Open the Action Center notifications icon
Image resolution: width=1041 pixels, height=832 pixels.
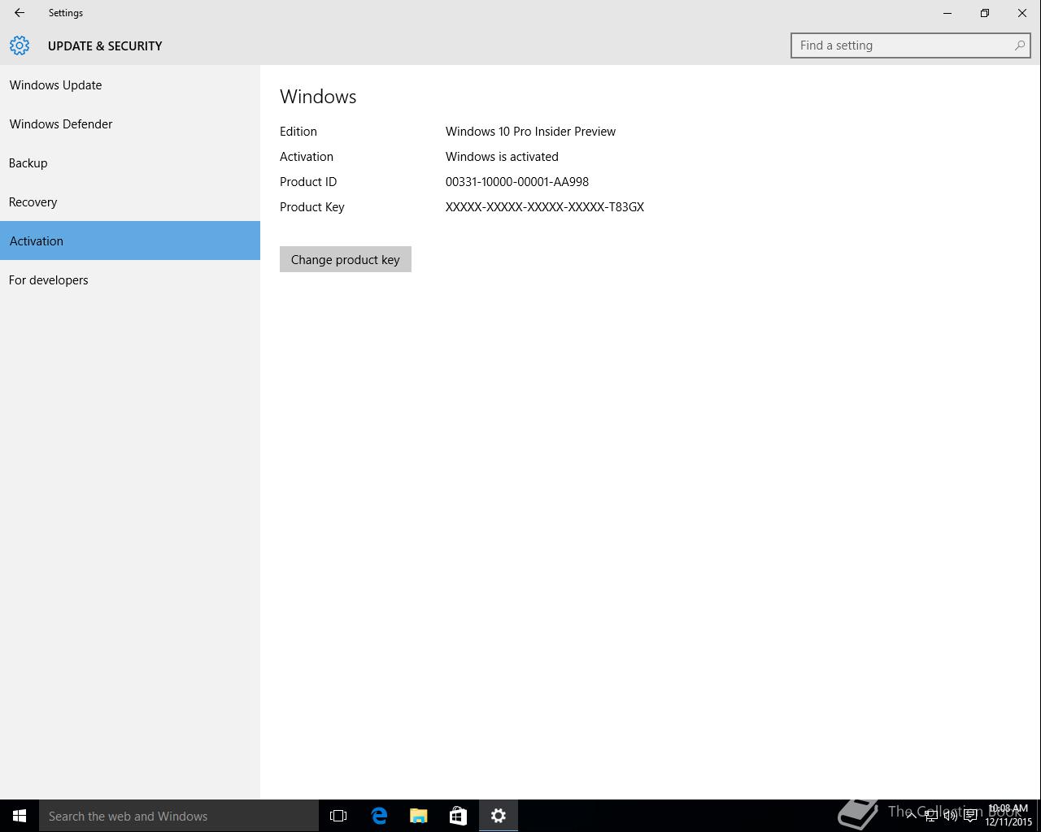pos(970,816)
